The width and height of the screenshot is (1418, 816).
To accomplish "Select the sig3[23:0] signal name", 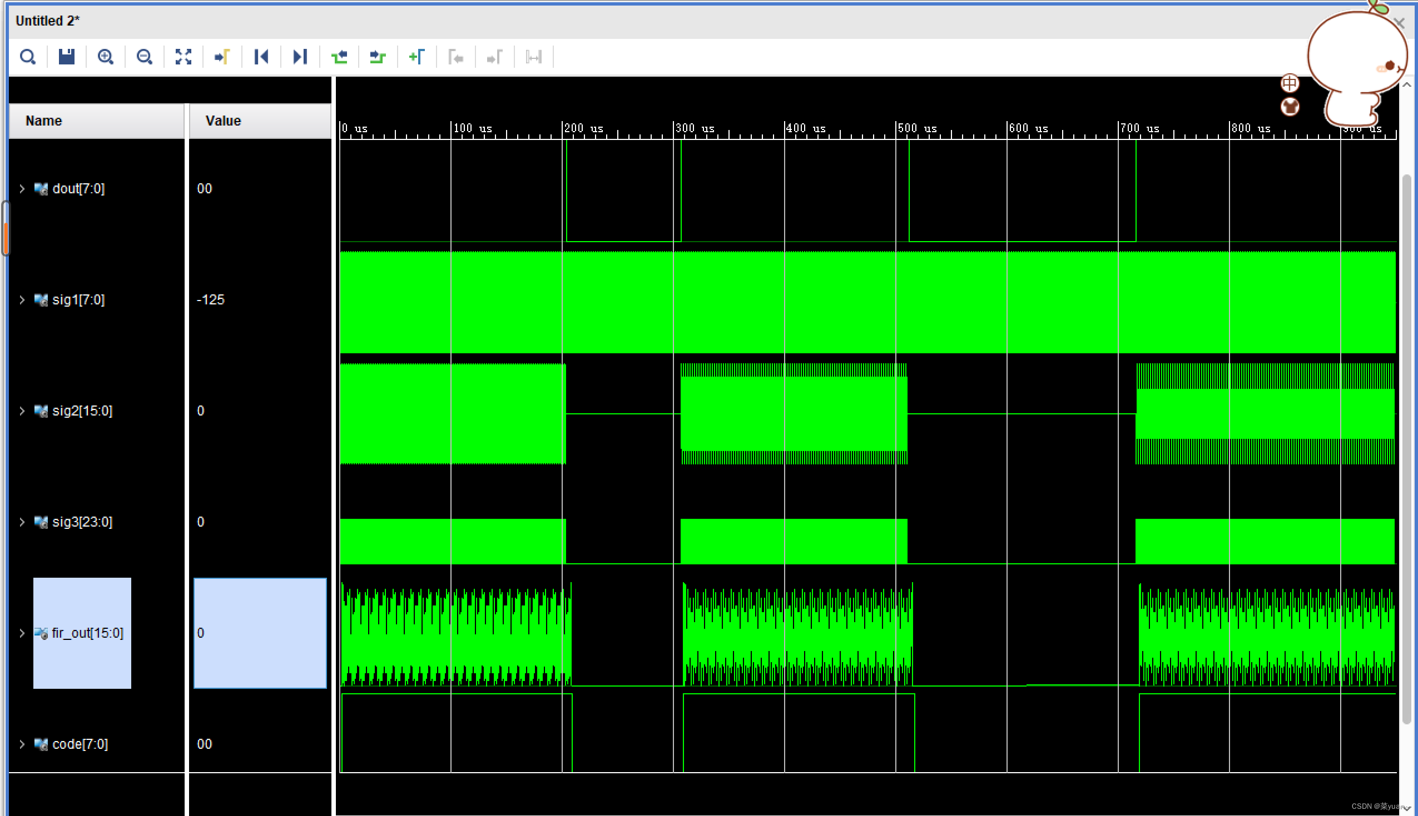I will (82, 522).
